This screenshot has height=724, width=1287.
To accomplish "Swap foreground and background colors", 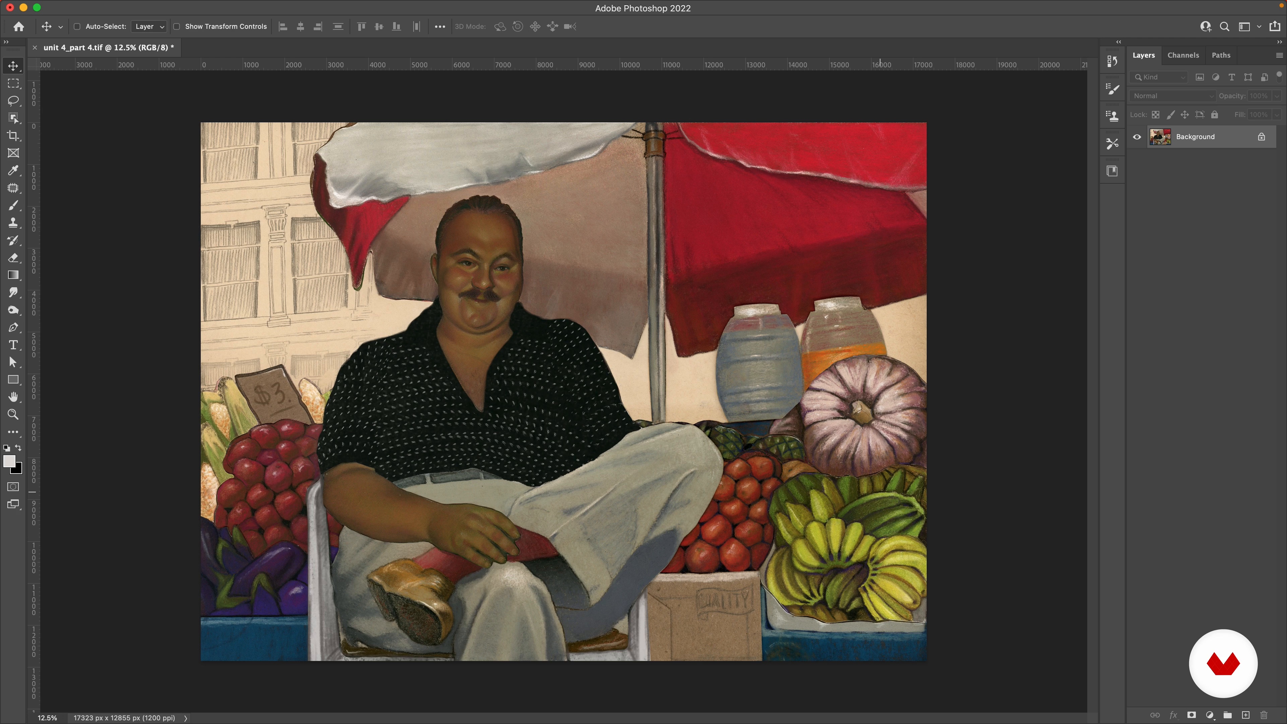I will (18, 448).
